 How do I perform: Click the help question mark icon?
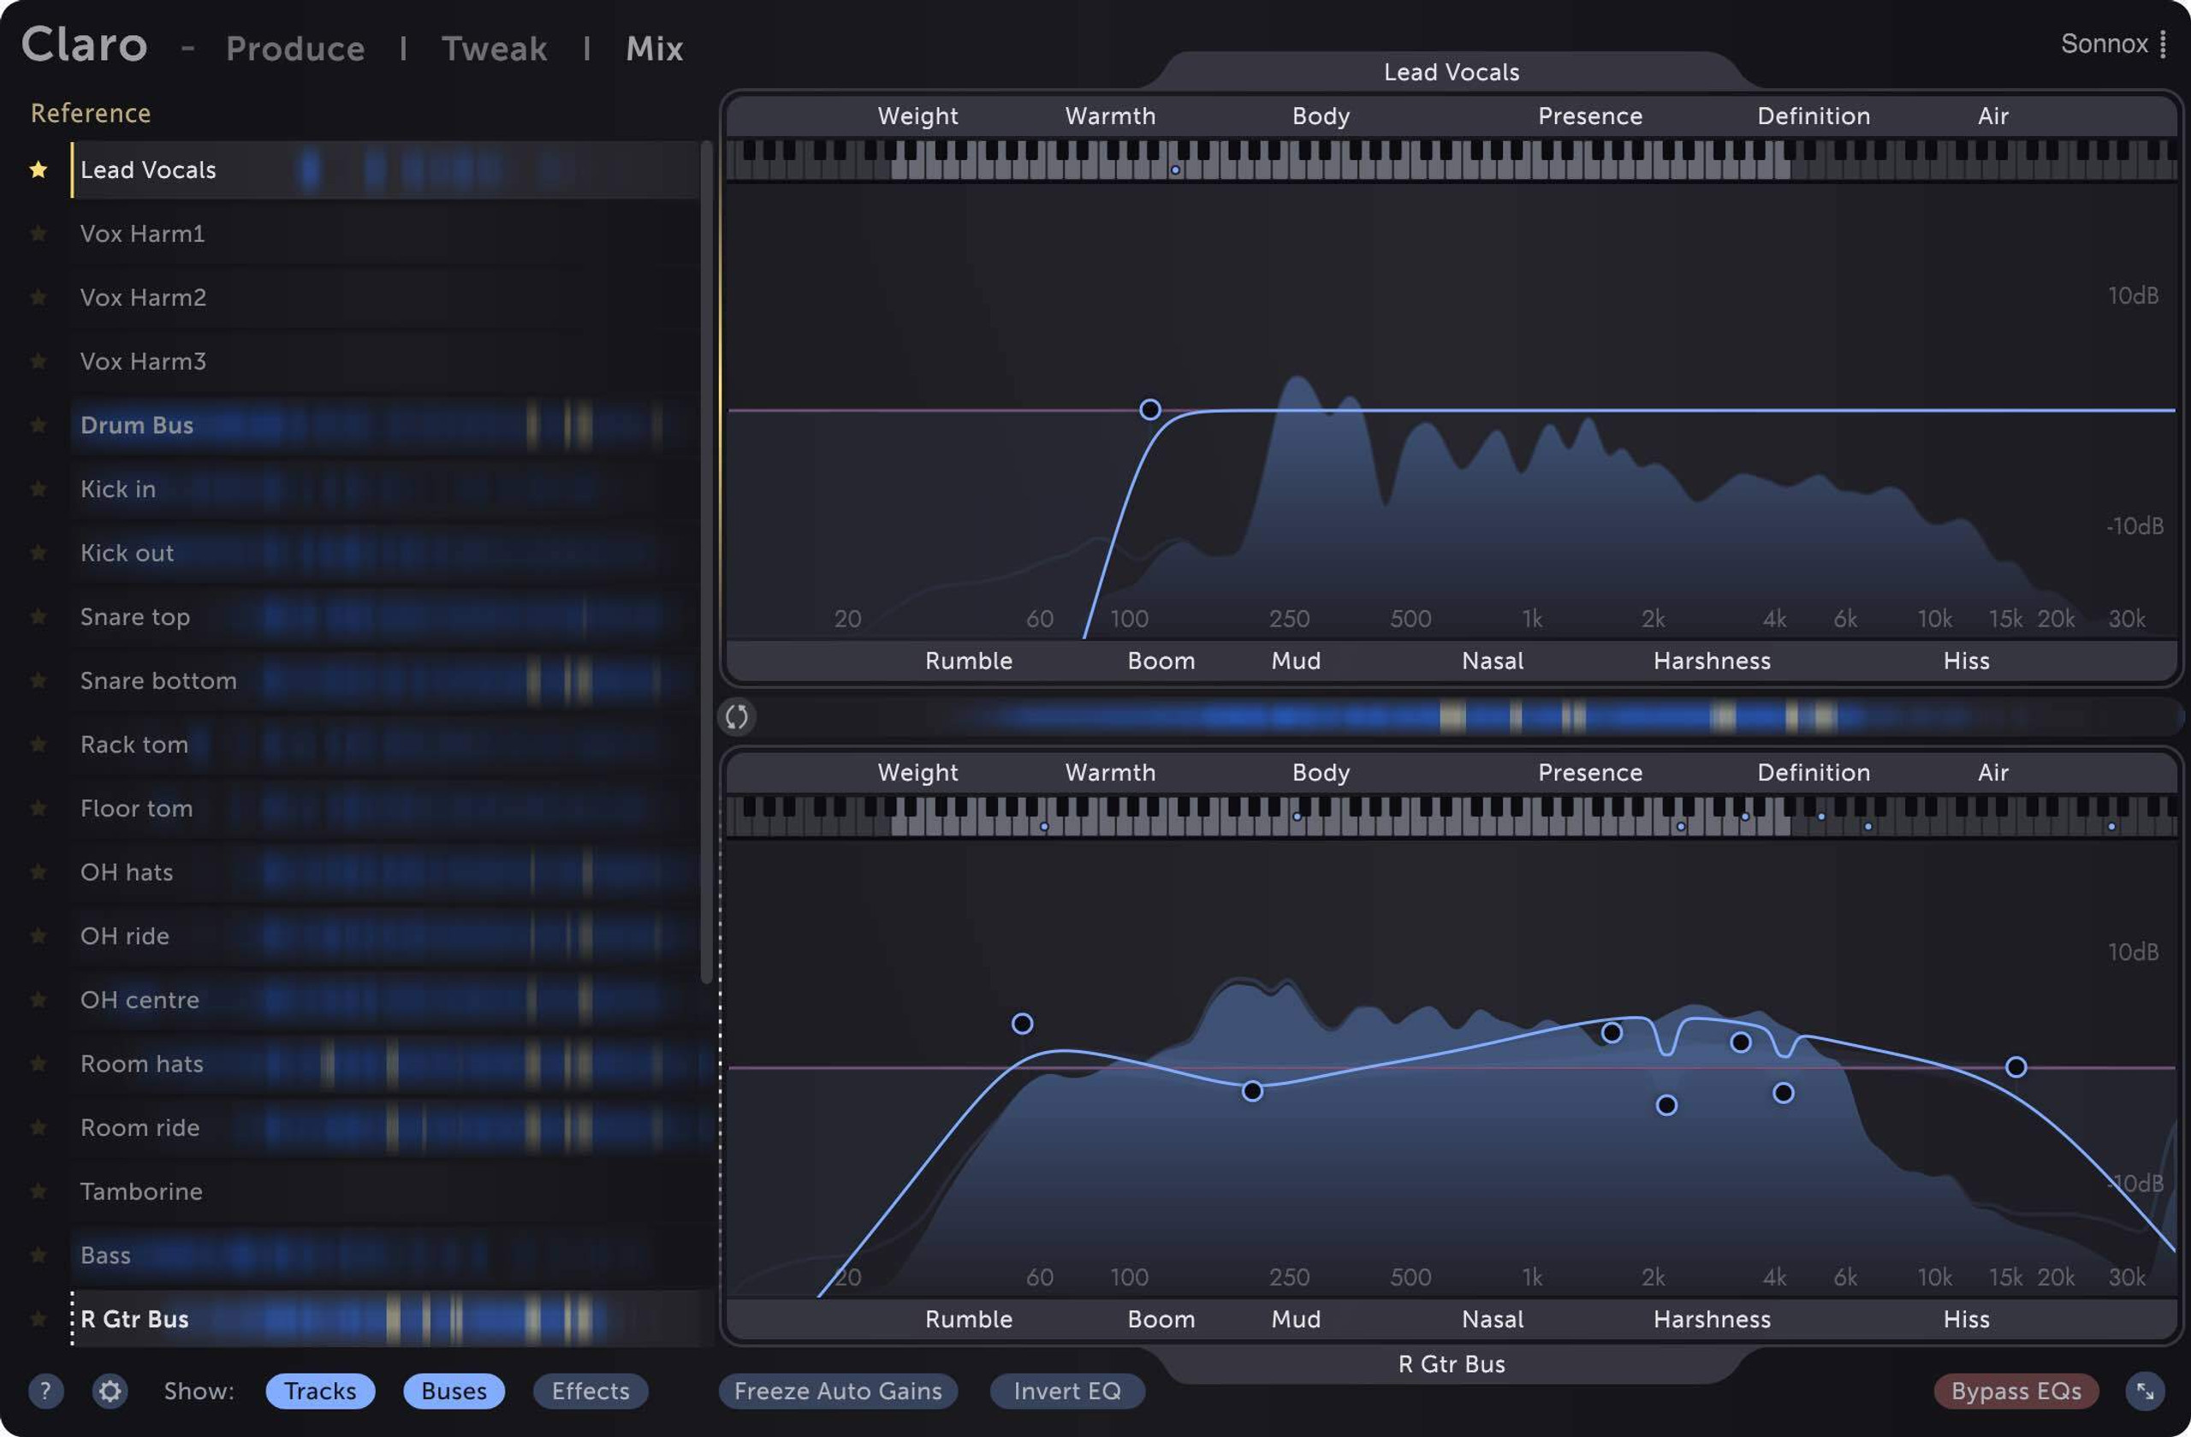point(44,1389)
